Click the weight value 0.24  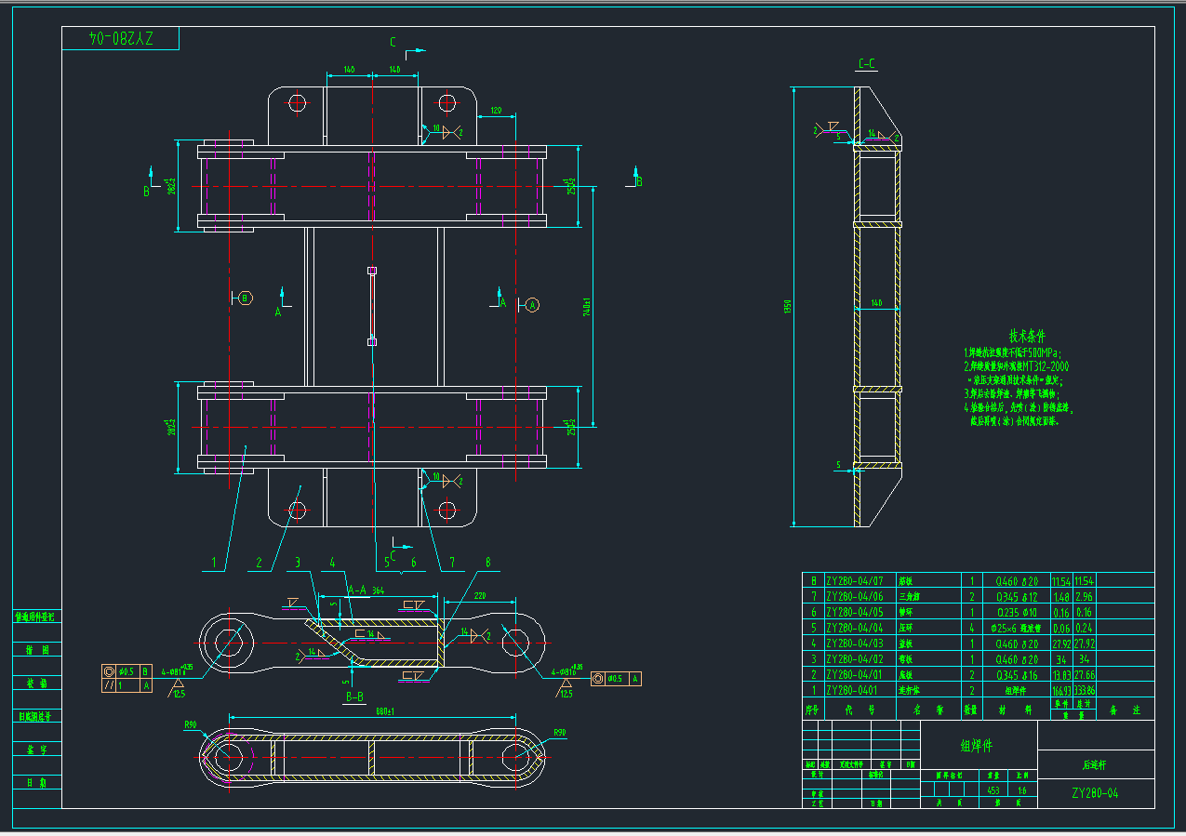click(1085, 628)
